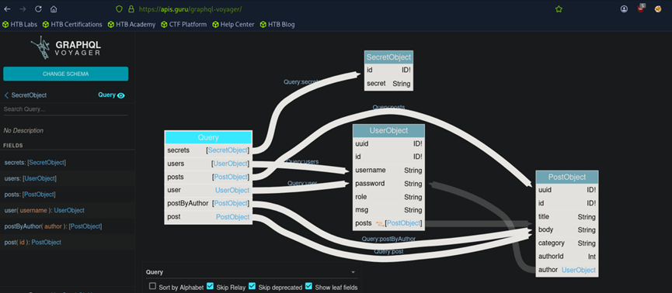This screenshot has height=293, width=672.
Task: Click the Query:postByAuthor edge label
Action: [x=388, y=239]
